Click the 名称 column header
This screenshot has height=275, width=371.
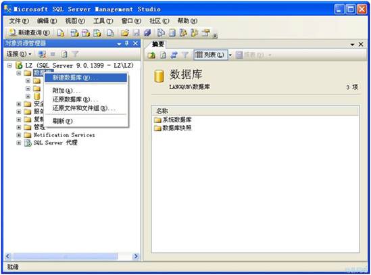(255, 111)
